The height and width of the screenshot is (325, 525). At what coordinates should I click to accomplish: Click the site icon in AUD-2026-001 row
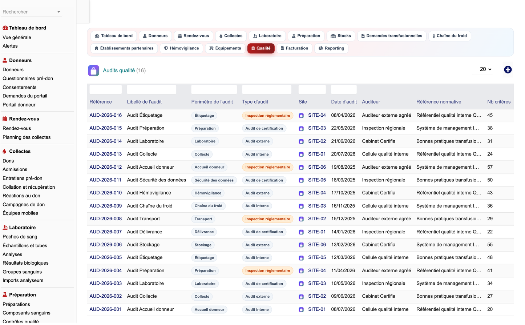pos(301,310)
